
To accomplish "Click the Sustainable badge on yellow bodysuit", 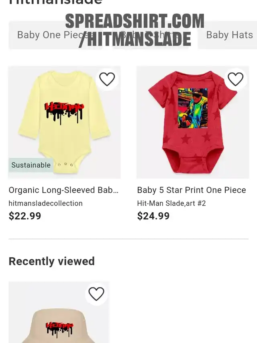I will (31, 165).
